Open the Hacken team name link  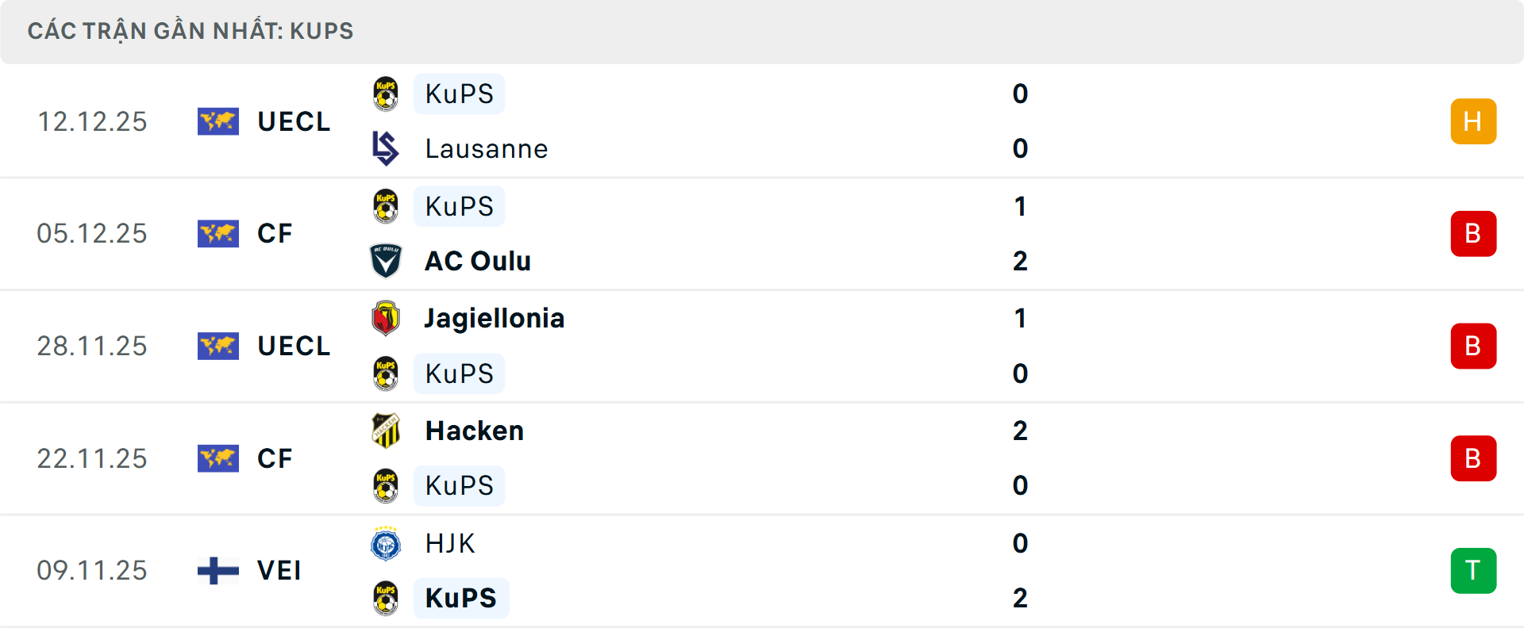pos(474,431)
